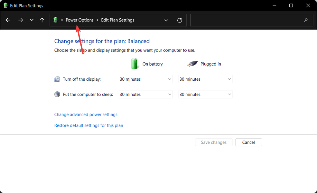Go back using the back arrow
Viewport: 317px width, 193px height.
tap(8, 20)
